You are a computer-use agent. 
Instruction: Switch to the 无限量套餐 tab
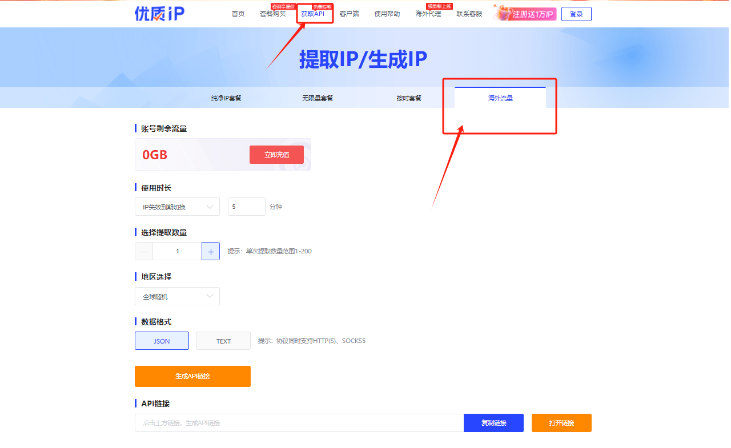(x=318, y=98)
